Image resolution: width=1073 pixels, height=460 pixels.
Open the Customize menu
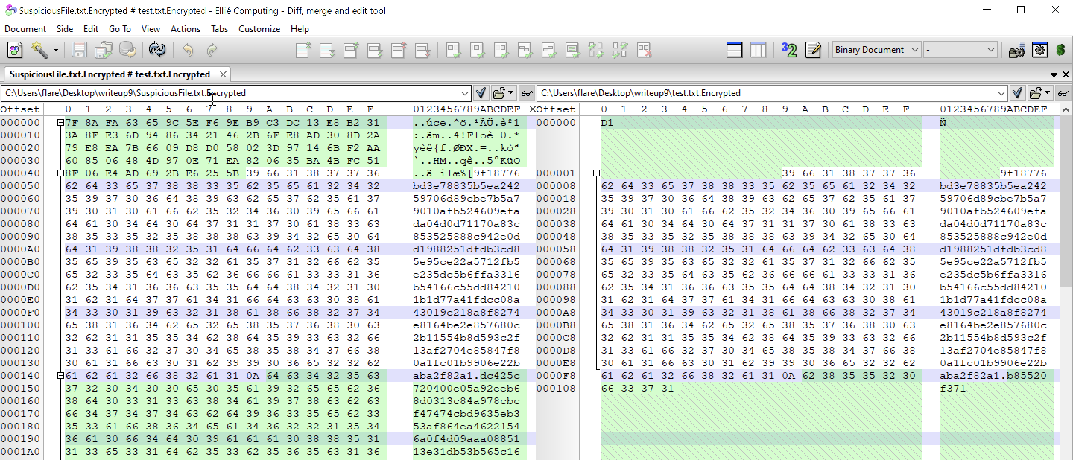[259, 29]
